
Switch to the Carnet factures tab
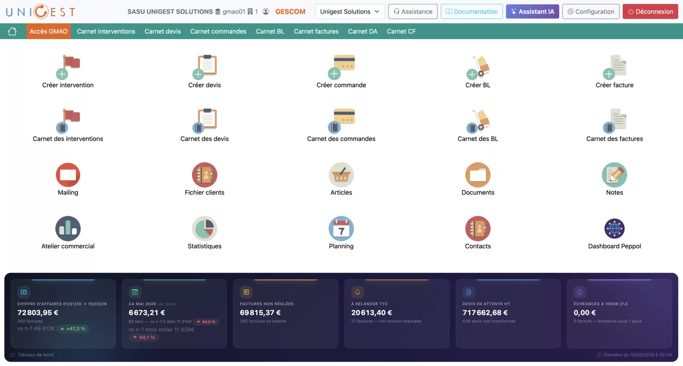pos(316,31)
